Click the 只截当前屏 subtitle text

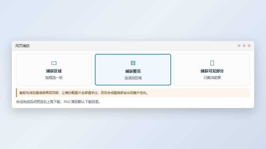[212, 78]
